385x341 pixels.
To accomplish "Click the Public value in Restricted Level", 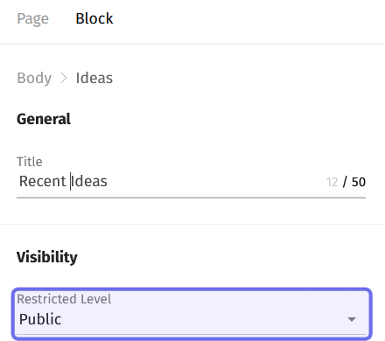I will coord(40,319).
